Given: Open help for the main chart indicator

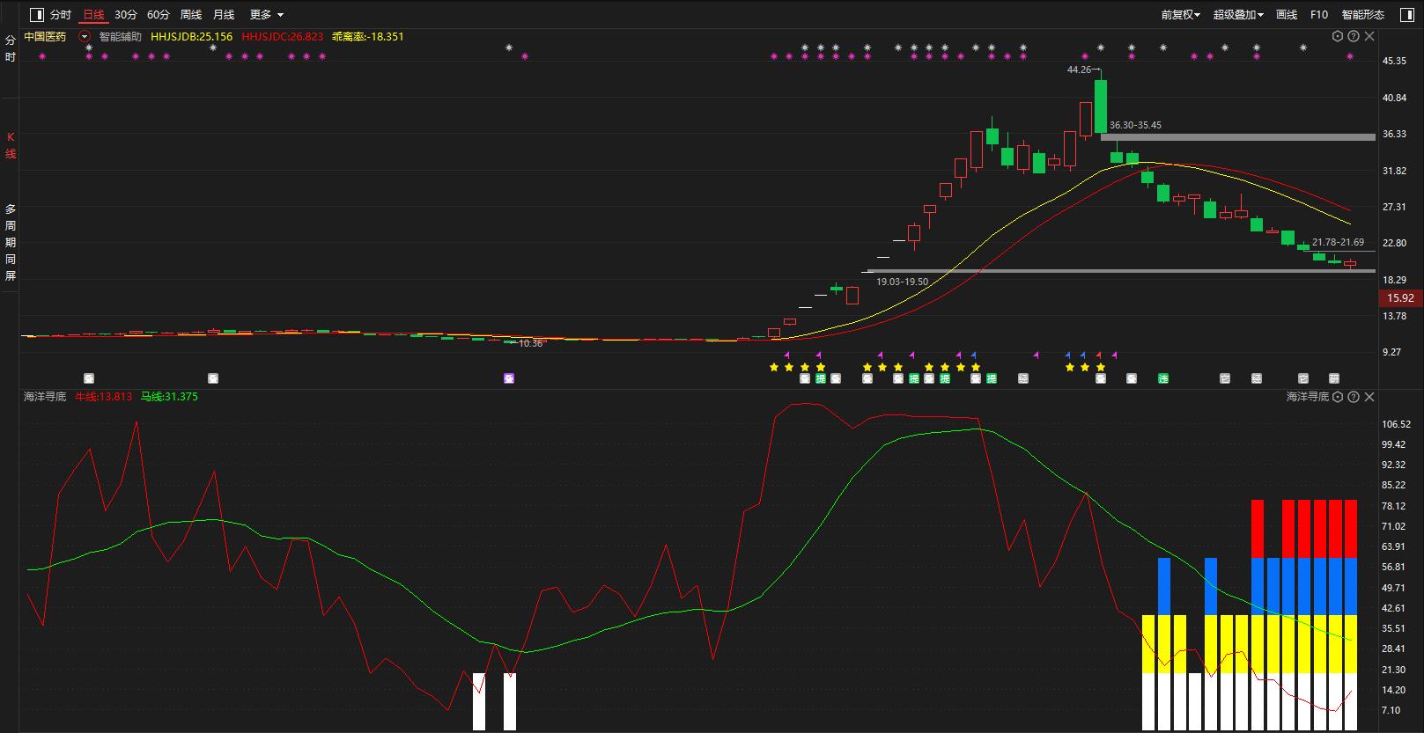Looking at the screenshot, I should 1354,36.
